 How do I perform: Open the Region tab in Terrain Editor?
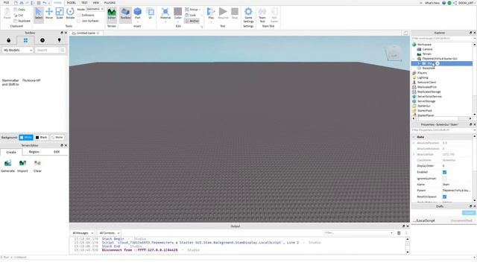click(34, 152)
